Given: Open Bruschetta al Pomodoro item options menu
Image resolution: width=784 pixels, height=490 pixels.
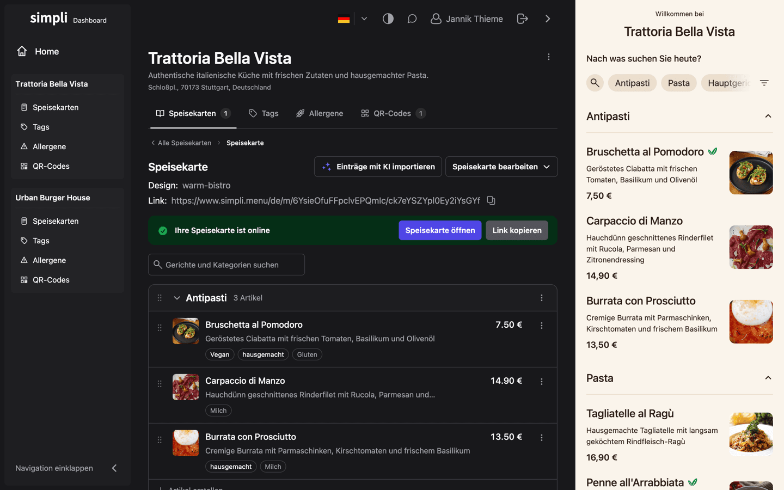Looking at the screenshot, I should click(542, 326).
